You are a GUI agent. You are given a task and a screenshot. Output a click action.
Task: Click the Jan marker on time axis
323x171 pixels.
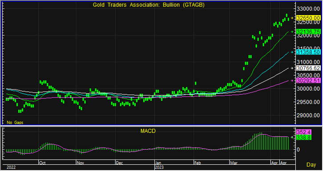(159, 163)
